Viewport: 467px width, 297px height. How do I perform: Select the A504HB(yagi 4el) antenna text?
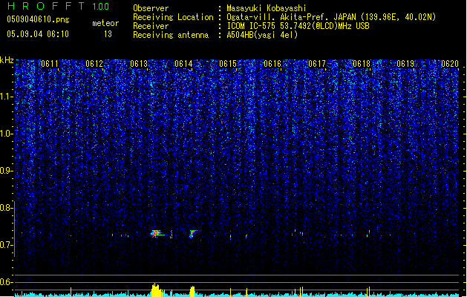(262, 35)
